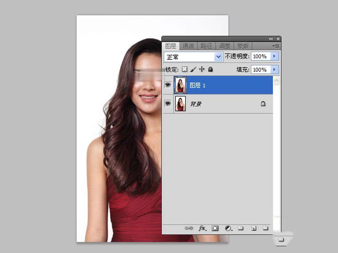Add a layer mask
Screen dimensions: 338x253
pos(215,228)
